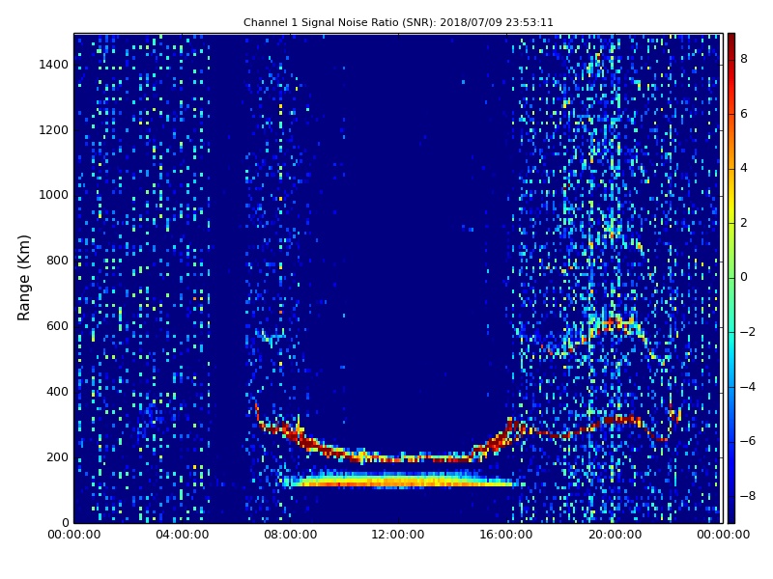The width and height of the screenshot is (773, 579).
Task: Click the colorbar label 8
Action: [x=744, y=59]
